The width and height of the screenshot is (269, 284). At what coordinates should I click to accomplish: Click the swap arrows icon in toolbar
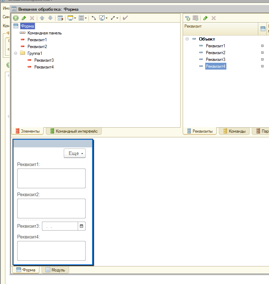(94, 18)
